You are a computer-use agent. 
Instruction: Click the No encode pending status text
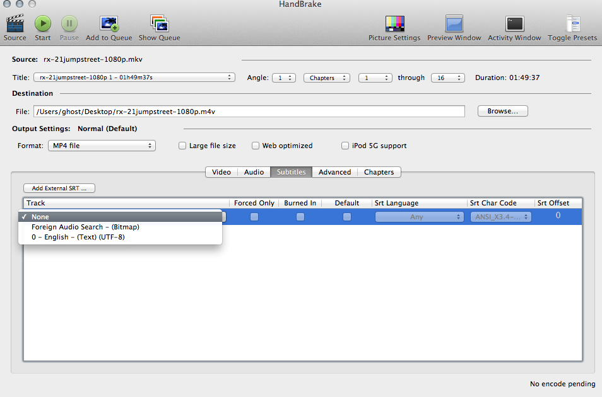(x=562, y=384)
